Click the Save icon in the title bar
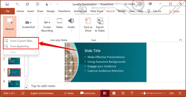Screen dimensions: 186x97 coord(7,4)
